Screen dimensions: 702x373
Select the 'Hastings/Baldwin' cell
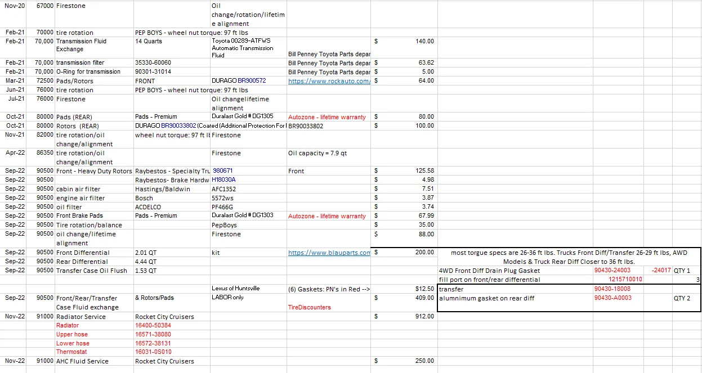[172, 188]
